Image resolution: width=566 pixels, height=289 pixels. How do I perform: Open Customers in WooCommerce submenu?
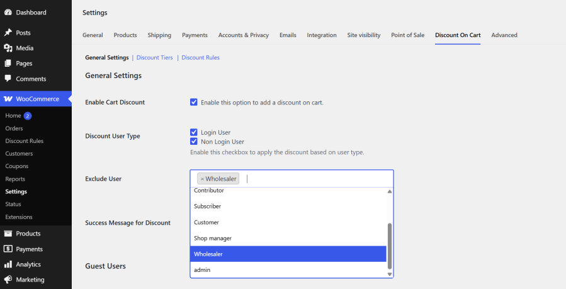click(19, 154)
